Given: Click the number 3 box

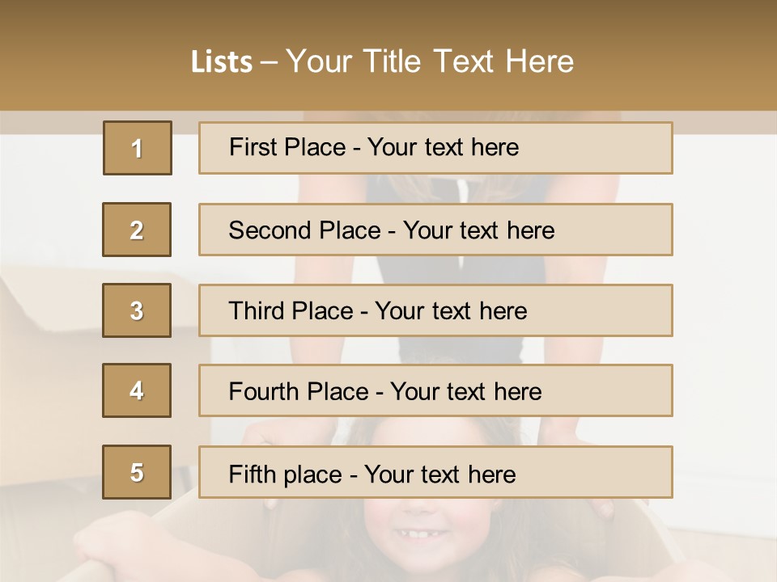Looking at the screenshot, I should [137, 310].
